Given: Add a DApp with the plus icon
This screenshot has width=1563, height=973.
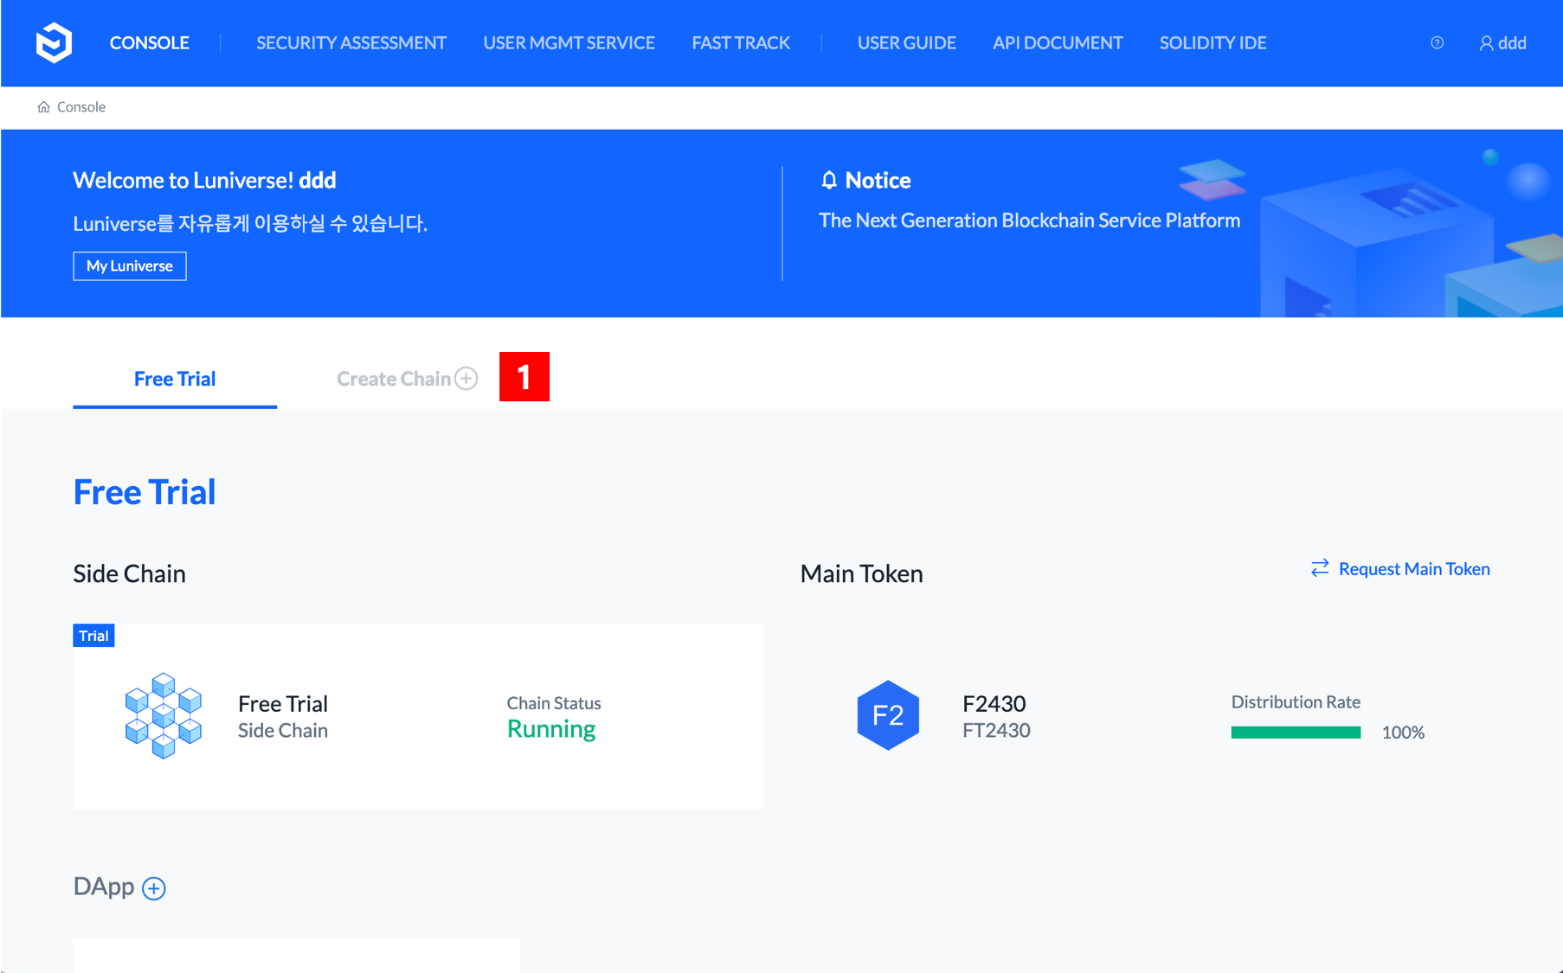Looking at the screenshot, I should (154, 888).
